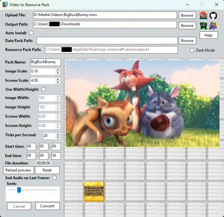
Task: Start conversion with Convert! button
Action: 47,206
